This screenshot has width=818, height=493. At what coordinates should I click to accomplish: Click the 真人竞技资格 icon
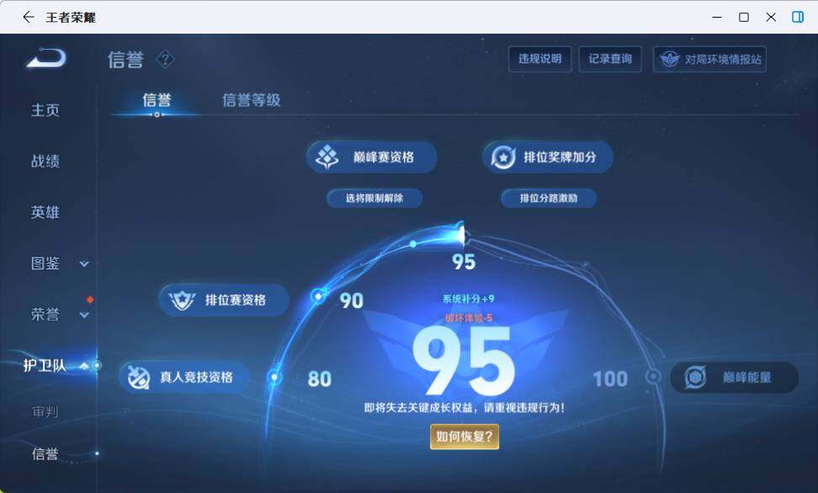(138, 377)
